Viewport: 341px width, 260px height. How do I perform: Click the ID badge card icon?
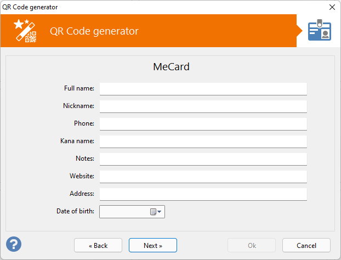[319, 31]
